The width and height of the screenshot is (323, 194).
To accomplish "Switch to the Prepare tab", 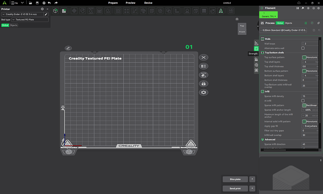I will point(113,3).
